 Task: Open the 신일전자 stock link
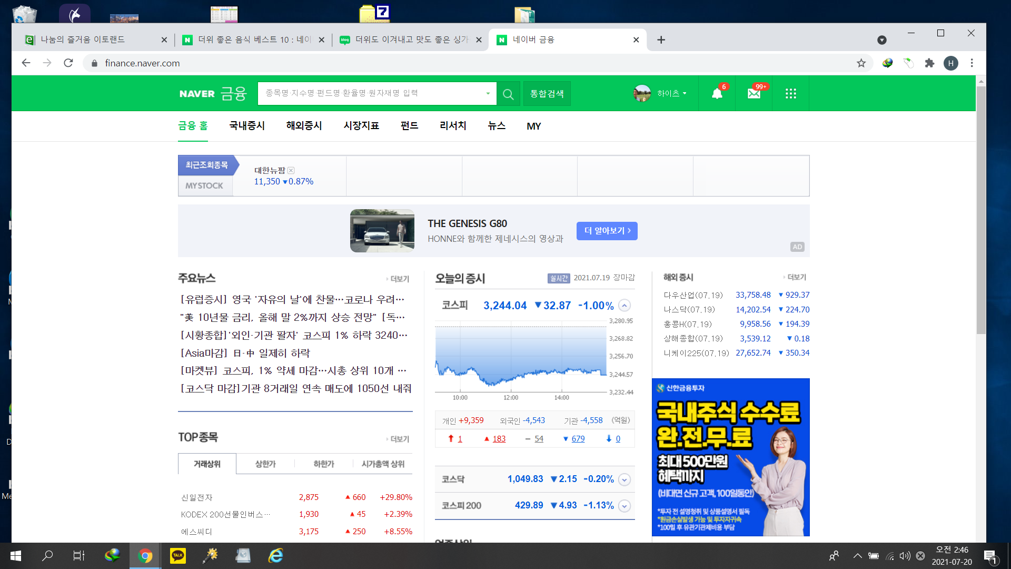197,497
